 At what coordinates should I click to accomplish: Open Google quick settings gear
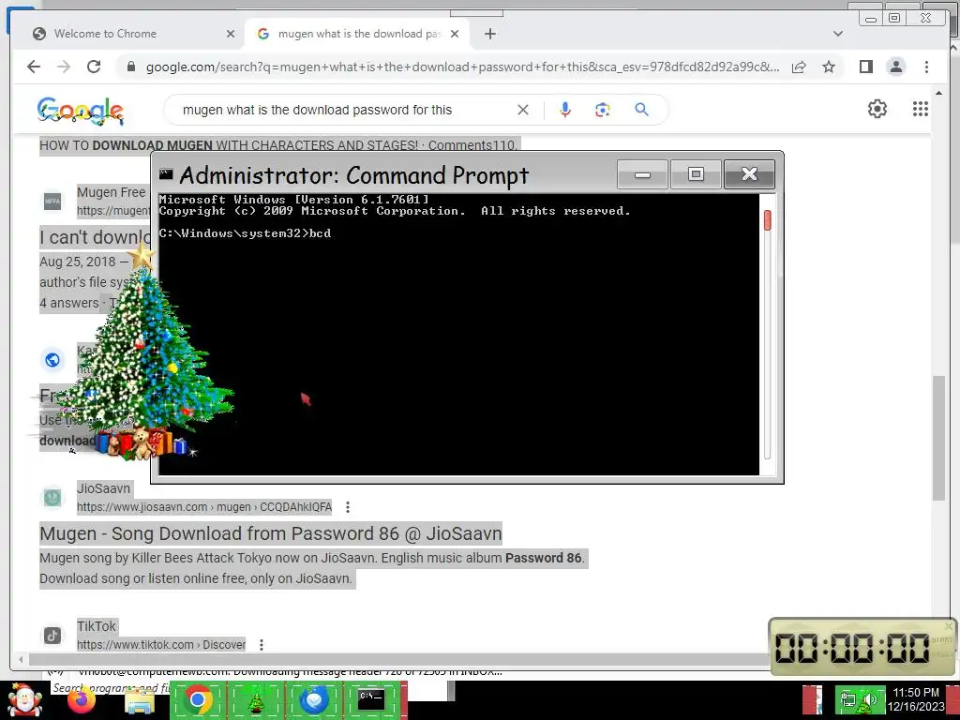tap(877, 109)
